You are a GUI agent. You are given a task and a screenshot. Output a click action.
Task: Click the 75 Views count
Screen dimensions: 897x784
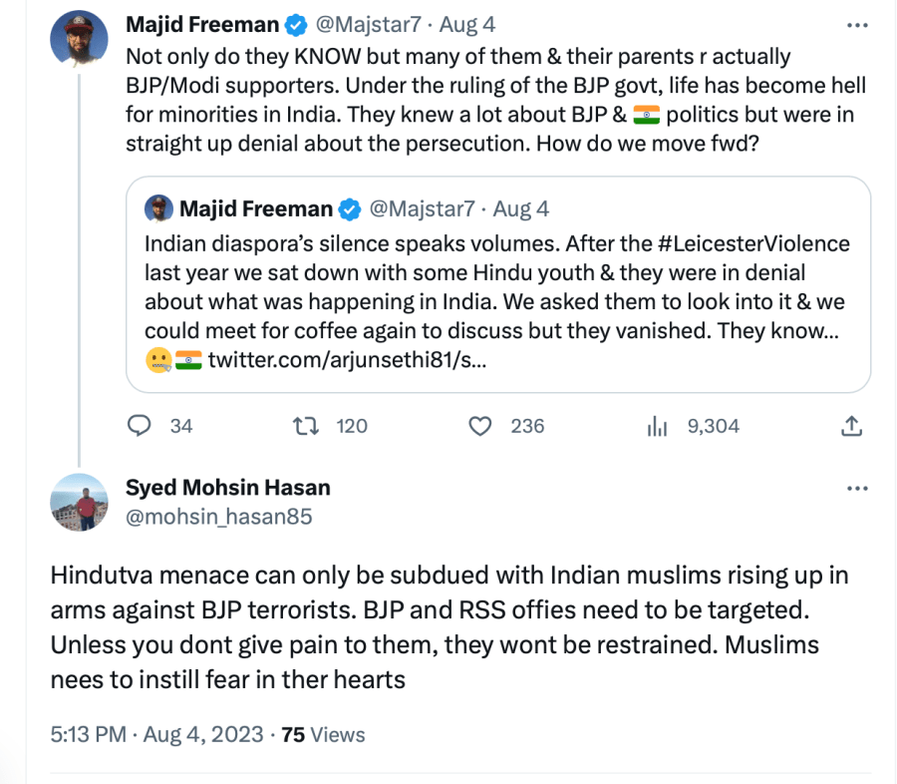click(x=323, y=735)
